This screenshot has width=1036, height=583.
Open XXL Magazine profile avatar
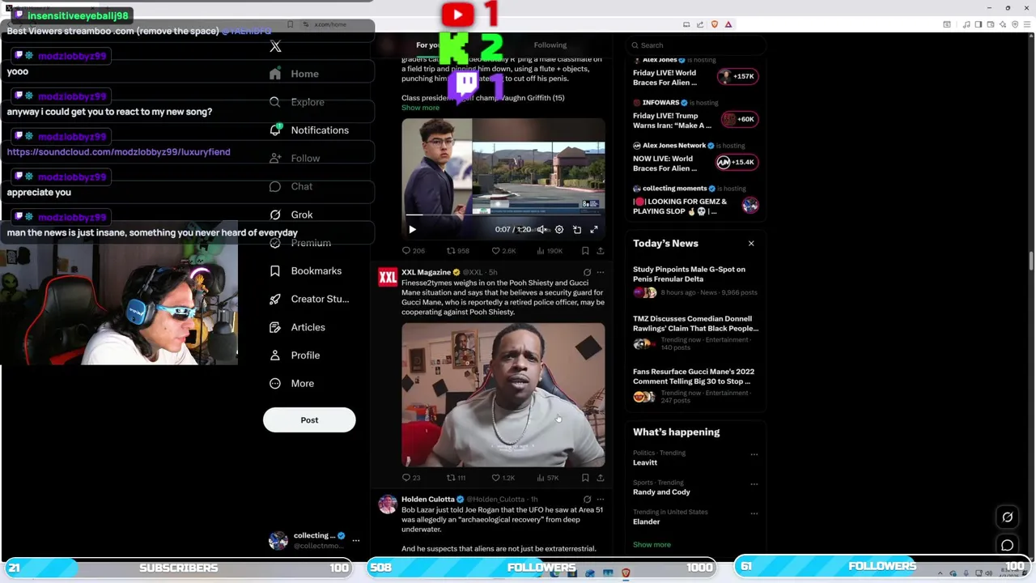pos(388,278)
